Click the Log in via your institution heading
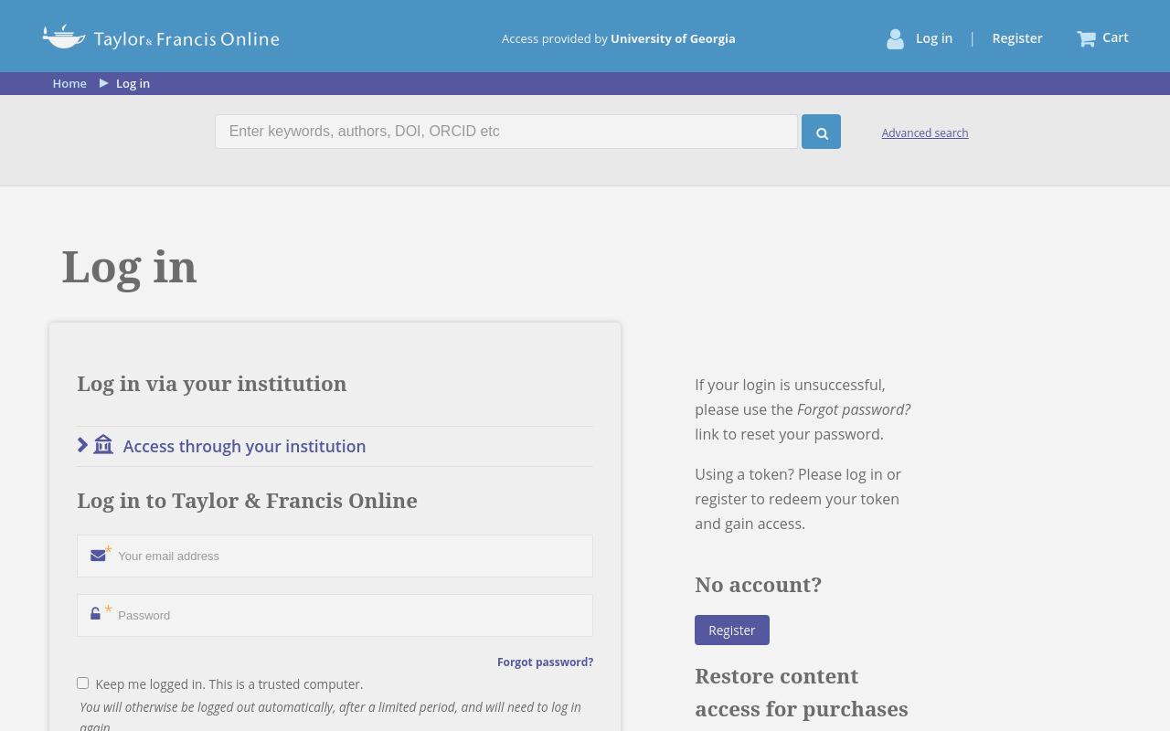The width and height of the screenshot is (1170, 731). tap(212, 384)
